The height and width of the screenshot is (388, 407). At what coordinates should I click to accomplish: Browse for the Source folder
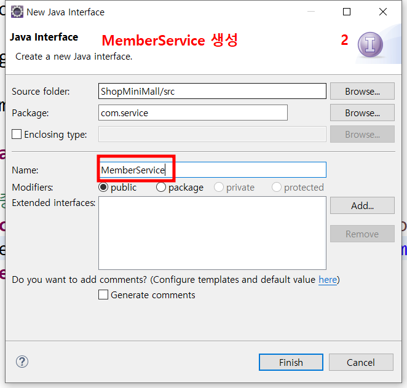pyautogui.click(x=362, y=91)
